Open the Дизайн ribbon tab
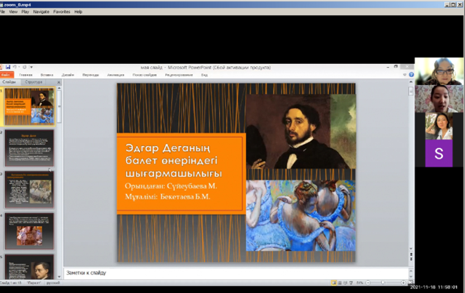 click(68, 75)
